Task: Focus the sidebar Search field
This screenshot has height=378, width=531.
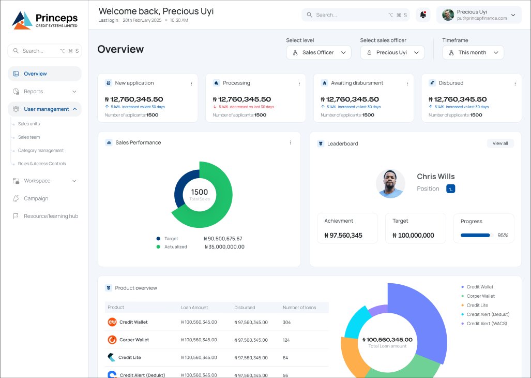Action: pyautogui.click(x=44, y=51)
